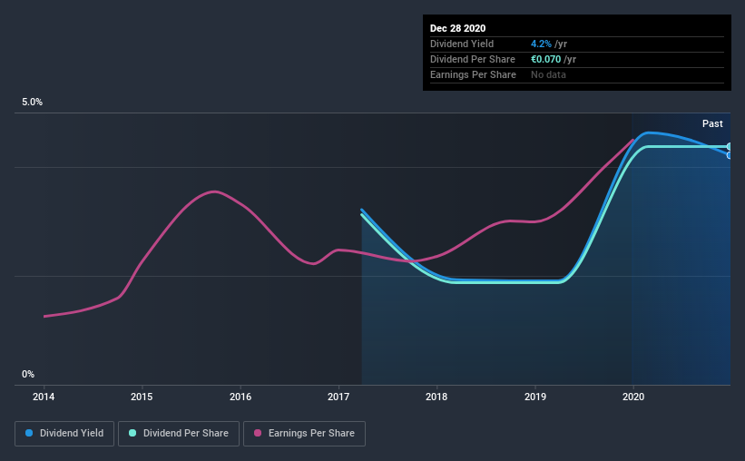Click the 5.0% y-axis label
Image resolution: width=745 pixels, height=461 pixels.
pos(32,103)
